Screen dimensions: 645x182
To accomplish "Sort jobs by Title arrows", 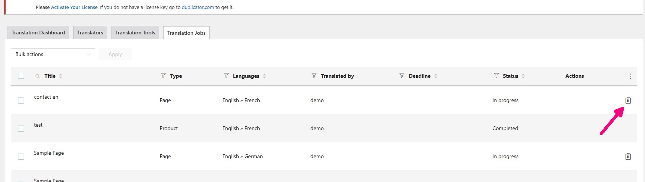I will point(61,76).
